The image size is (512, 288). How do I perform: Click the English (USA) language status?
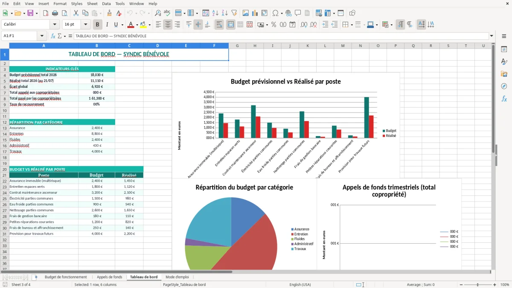click(300, 285)
